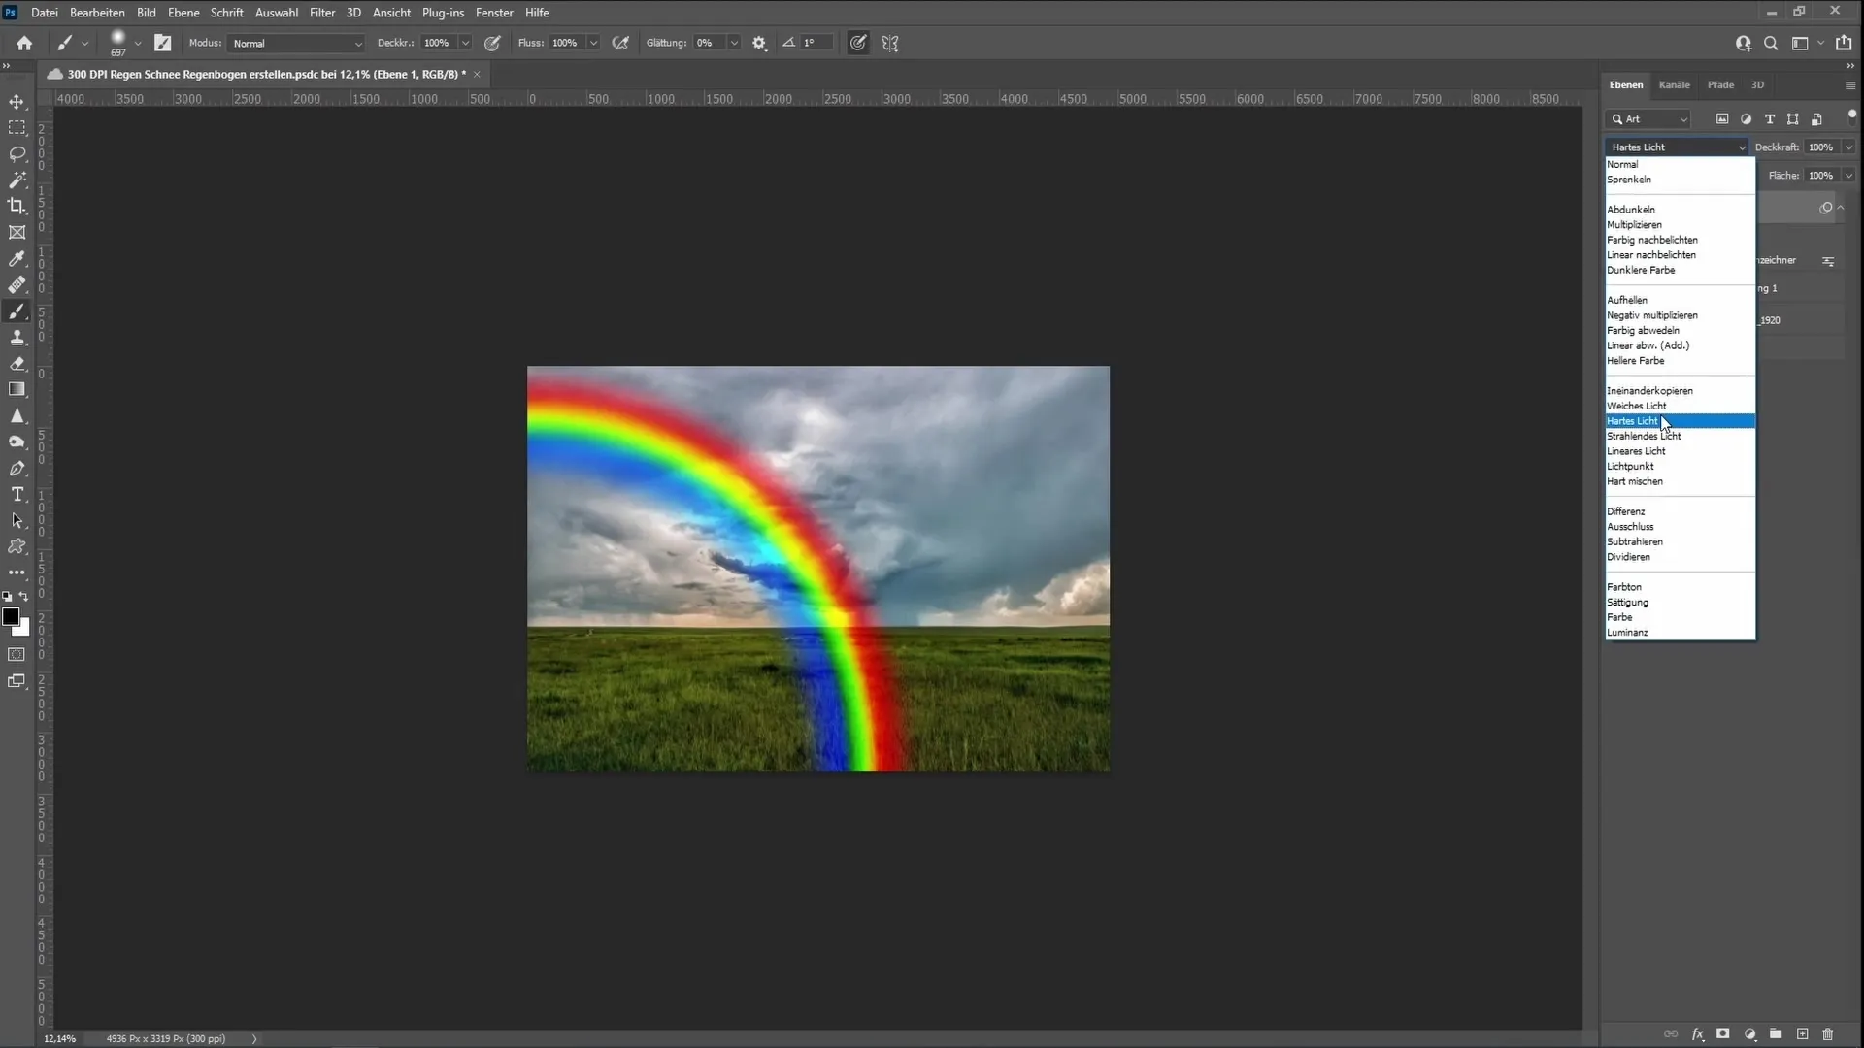Image resolution: width=1864 pixels, height=1048 pixels.
Task: Open brush opacity Deckkr. dropdown arrow
Action: point(465,43)
